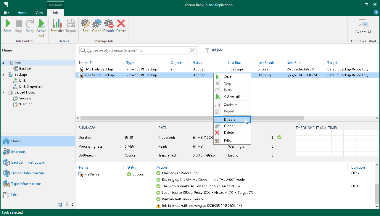Open the Veeam AI online assistant
Screen dimensions: 380x216
(x=363, y=26)
